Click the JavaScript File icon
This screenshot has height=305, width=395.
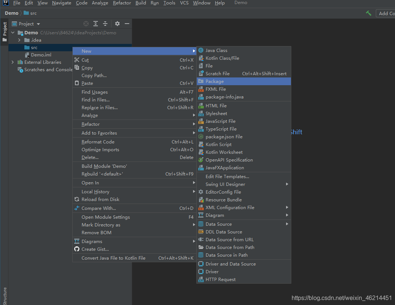(x=201, y=121)
